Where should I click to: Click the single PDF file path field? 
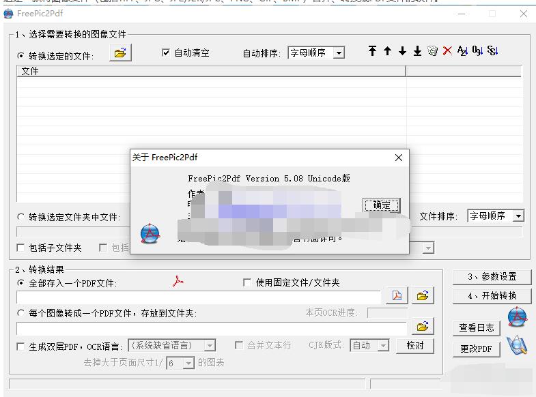[199, 297]
